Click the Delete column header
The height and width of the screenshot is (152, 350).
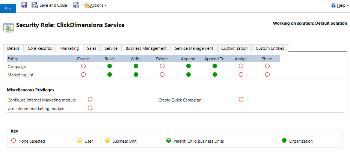click(162, 59)
